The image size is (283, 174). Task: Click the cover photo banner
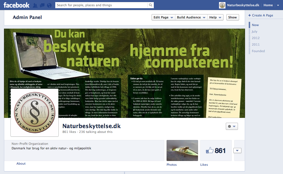124,73
